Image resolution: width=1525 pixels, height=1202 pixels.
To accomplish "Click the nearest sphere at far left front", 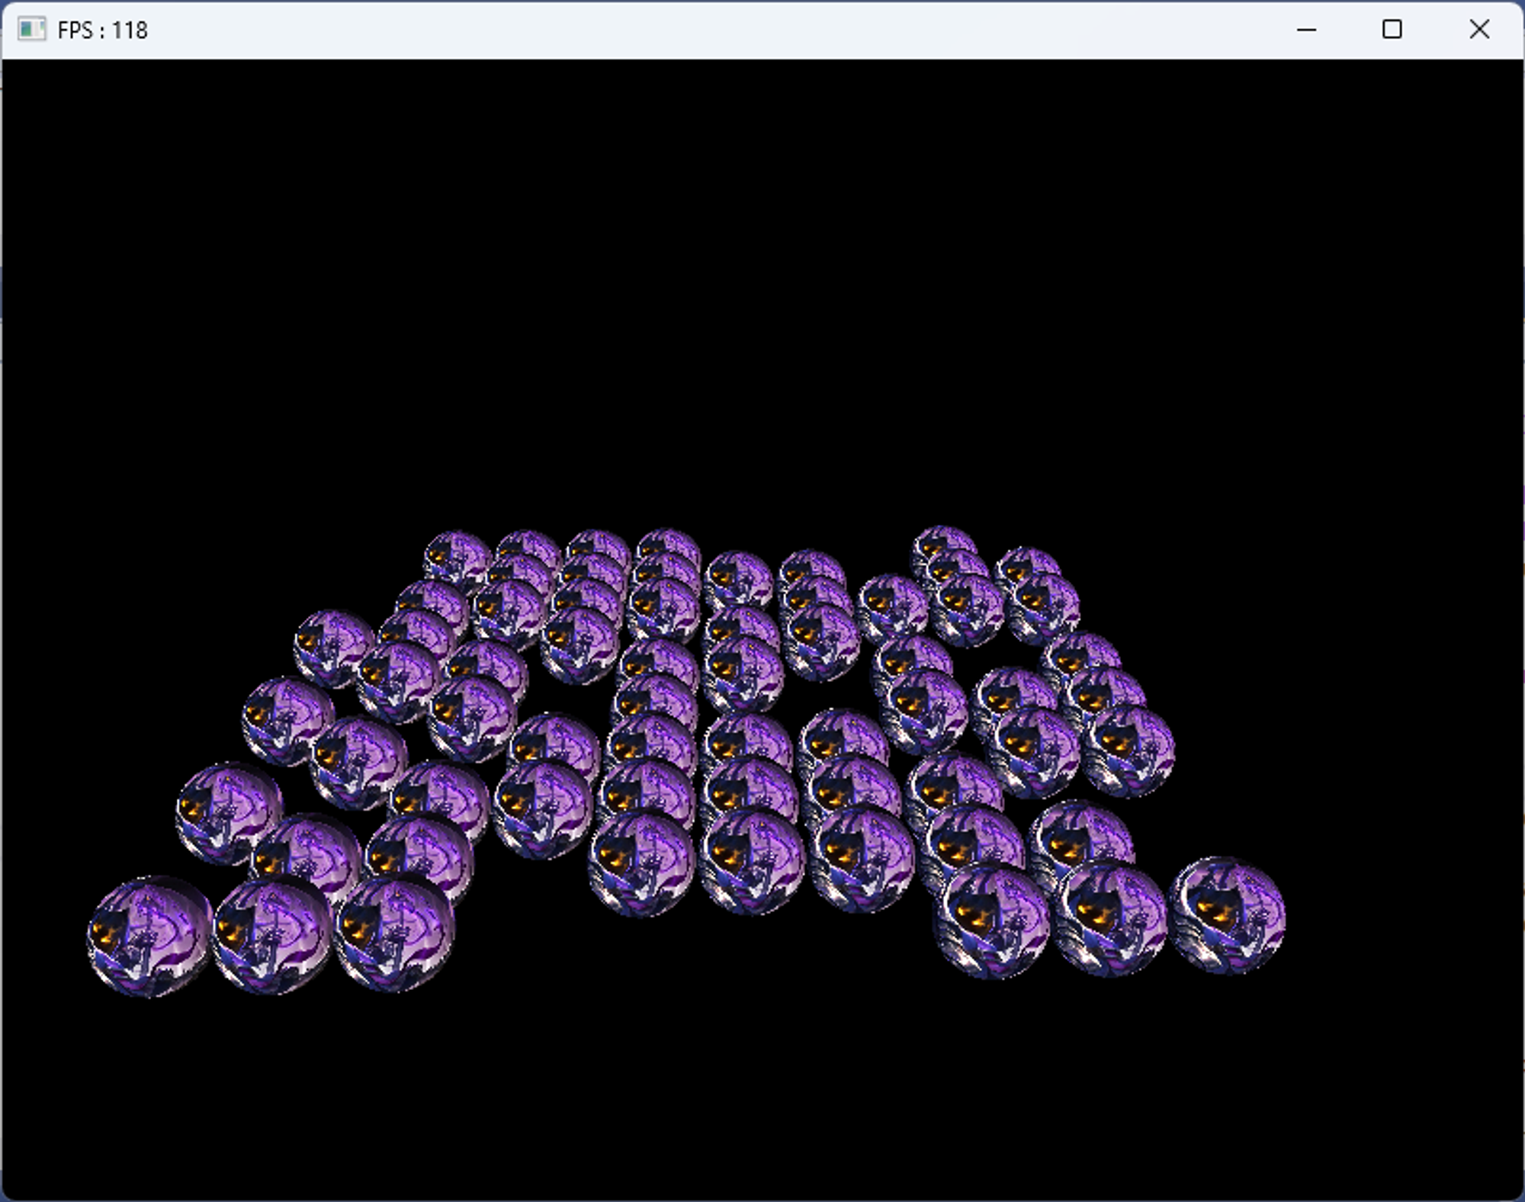I will [x=149, y=937].
